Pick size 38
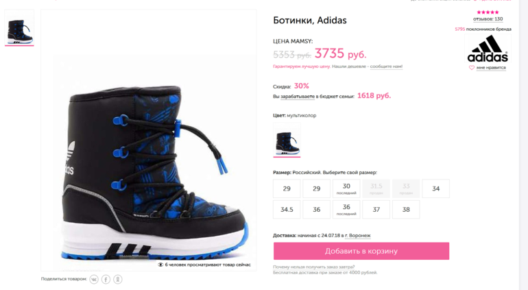Screen dimensions: 528x290 point(406,210)
